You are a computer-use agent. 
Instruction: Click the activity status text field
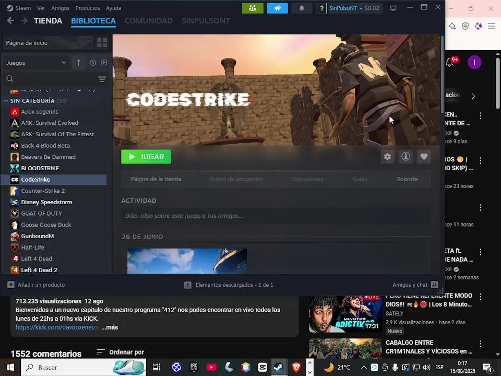(x=276, y=216)
